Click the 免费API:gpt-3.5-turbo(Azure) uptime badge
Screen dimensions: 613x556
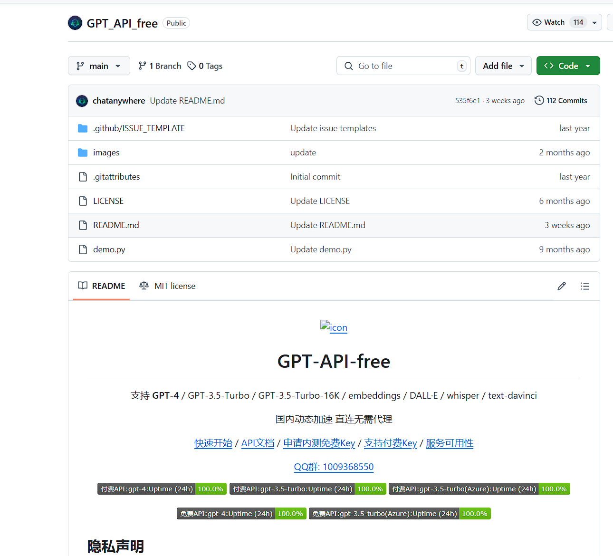pyautogui.click(x=400, y=514)
